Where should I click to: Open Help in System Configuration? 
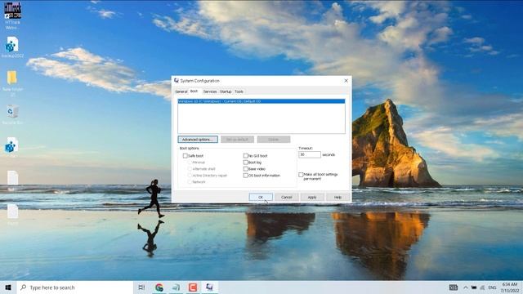(x=337, y=198)
